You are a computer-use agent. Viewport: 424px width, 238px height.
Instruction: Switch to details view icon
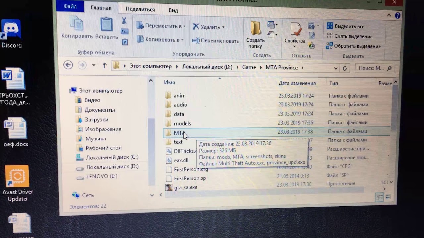379,197
